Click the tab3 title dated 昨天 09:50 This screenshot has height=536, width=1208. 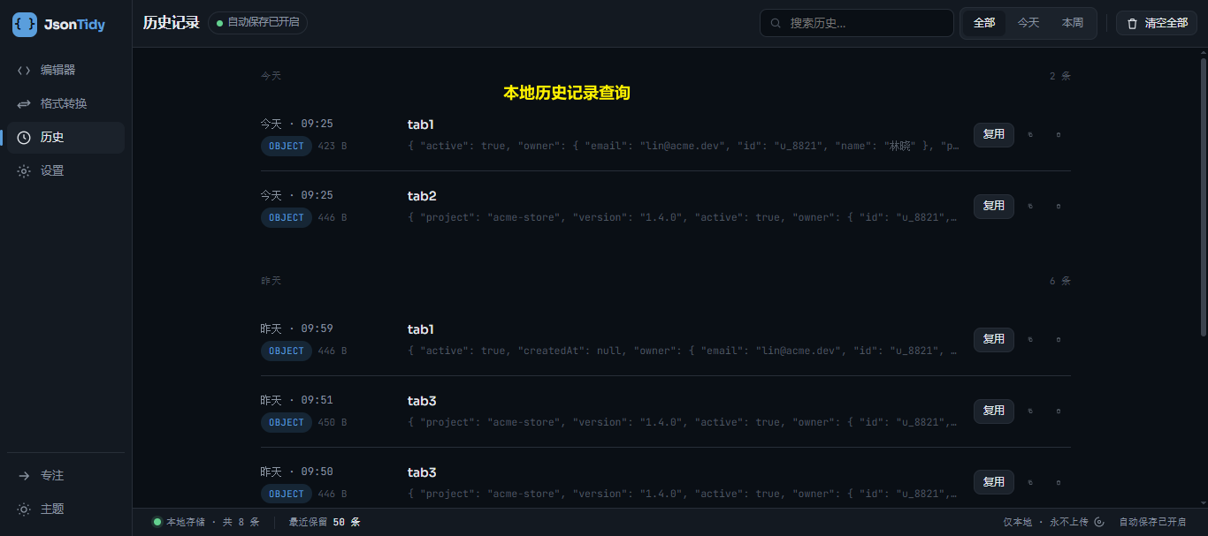click(x=422, y=472)
